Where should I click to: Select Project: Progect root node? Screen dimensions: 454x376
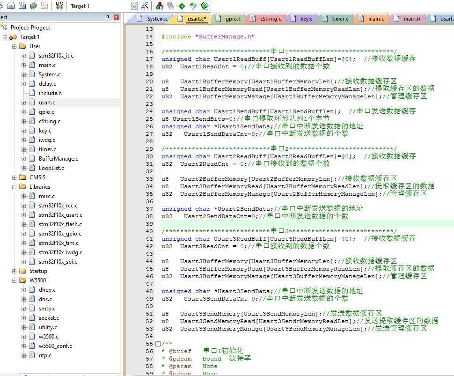(x=30, y=28)
